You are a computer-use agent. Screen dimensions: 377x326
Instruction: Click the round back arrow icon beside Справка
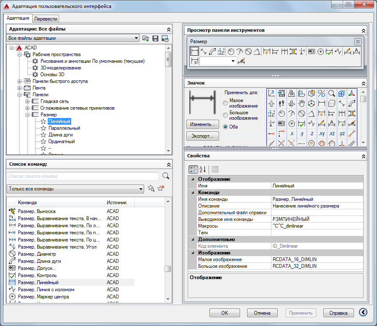[x=363, y=312]
